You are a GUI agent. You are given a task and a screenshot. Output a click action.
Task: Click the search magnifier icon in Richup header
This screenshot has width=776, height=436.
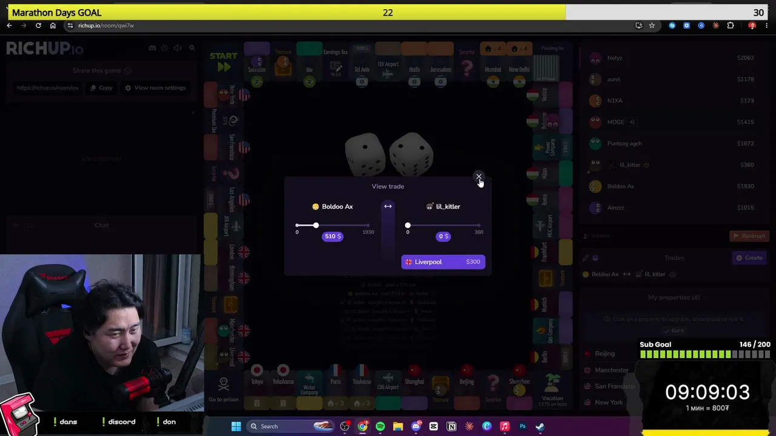(192, 48)
